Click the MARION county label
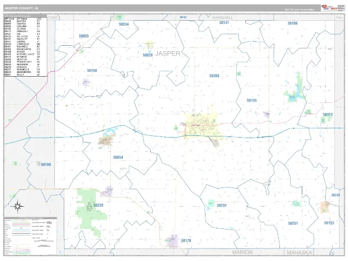The image size is (348, 261). point(243,252)
